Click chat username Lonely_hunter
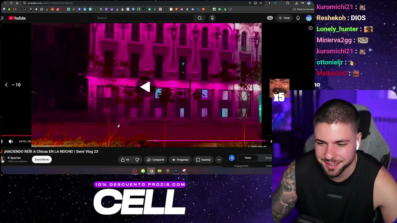 point(337,29)
